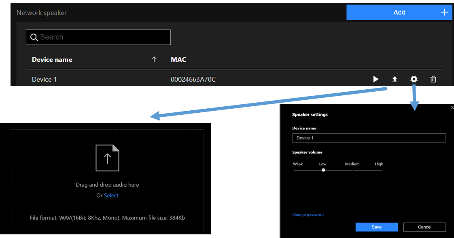Click the Select link to browse audio

point(111,196)
